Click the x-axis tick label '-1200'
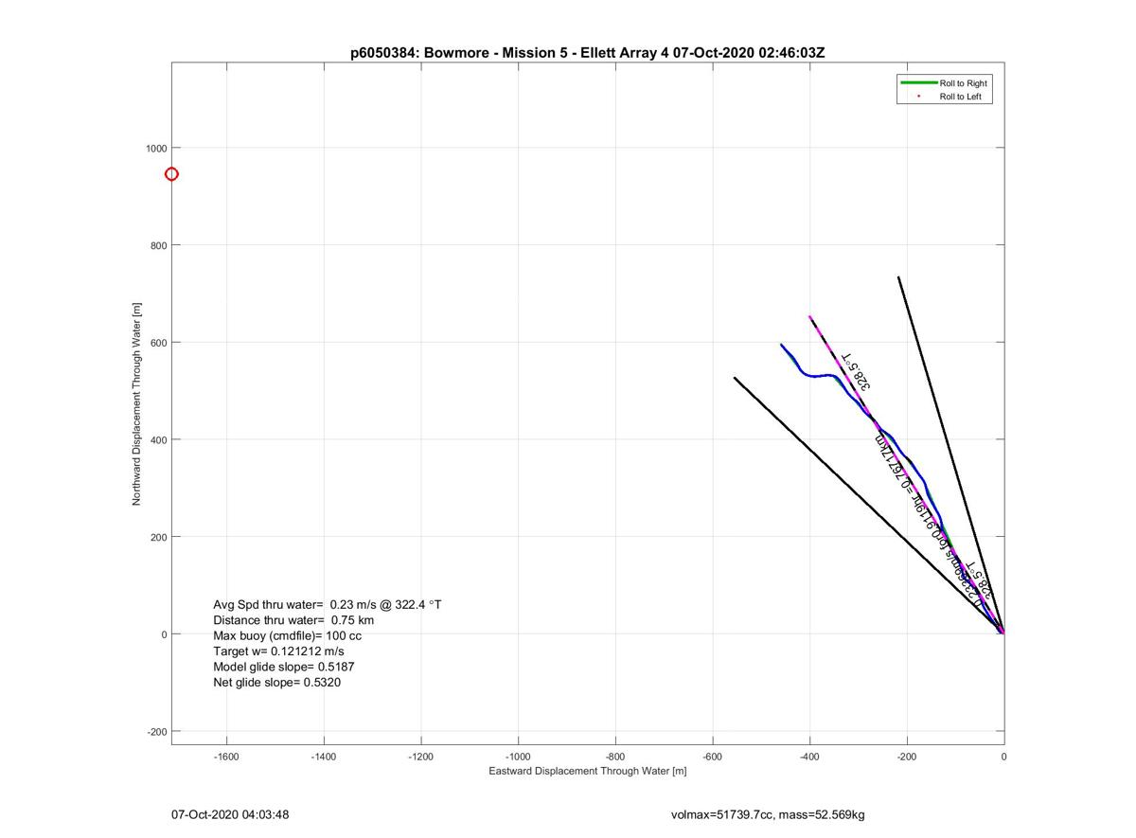1136x838 pixels. point(421,757)
